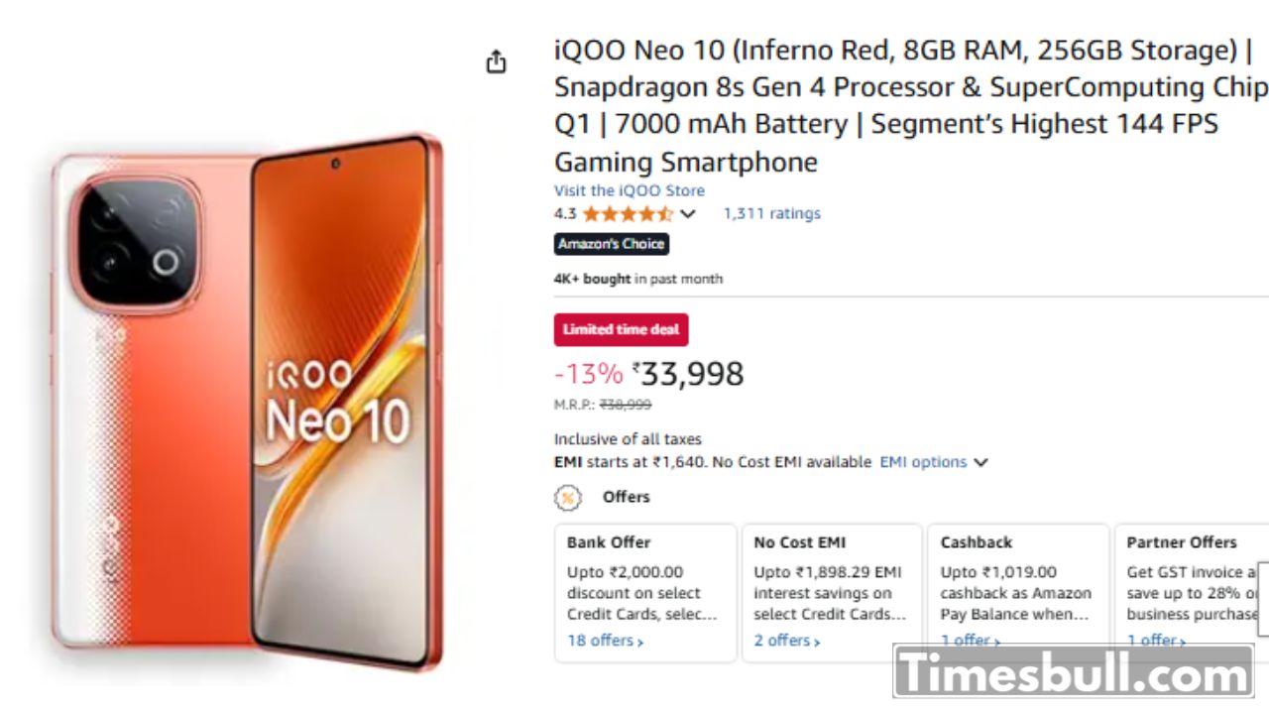Image resolution: width=1269 pixels, height=714 pixels.
Task: Select the Bank Offer card
Action: 645,592
